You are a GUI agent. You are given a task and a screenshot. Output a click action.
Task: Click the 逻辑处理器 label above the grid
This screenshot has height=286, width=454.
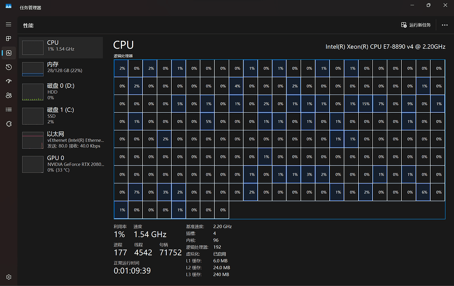123,56
